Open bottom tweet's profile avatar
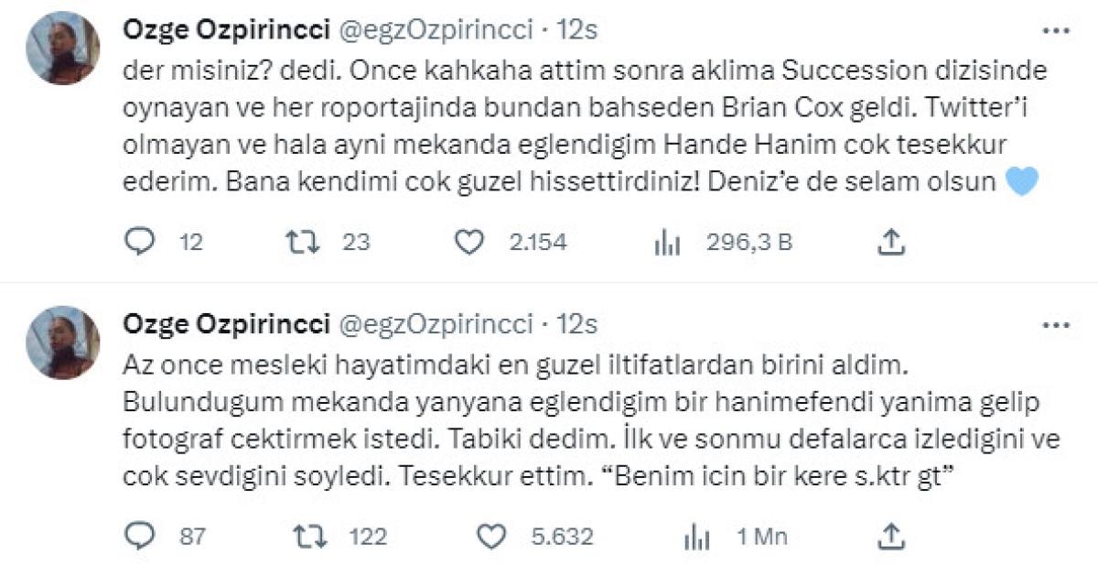The height and width of the screenshot is (565, 1098). click(63, 342)
